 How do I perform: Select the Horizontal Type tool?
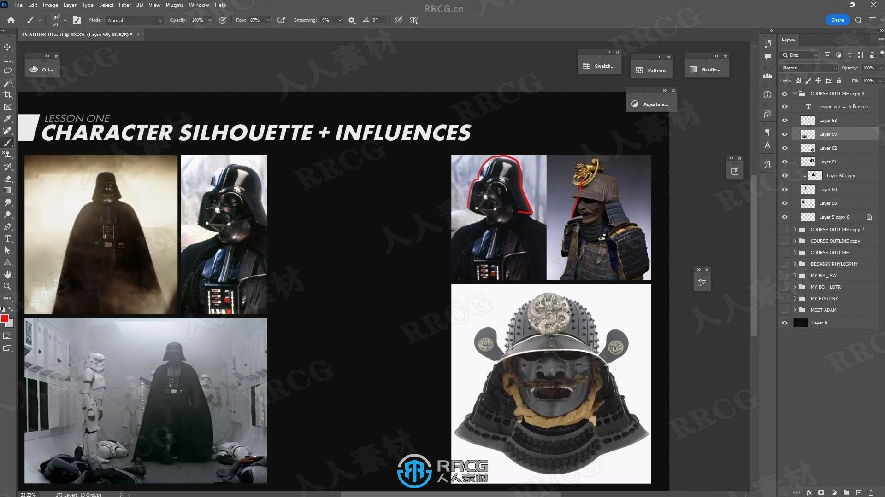[x=7, y=238]
